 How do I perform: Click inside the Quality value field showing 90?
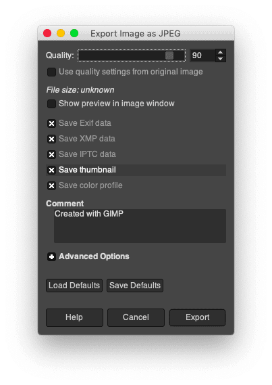coord(202,55)
